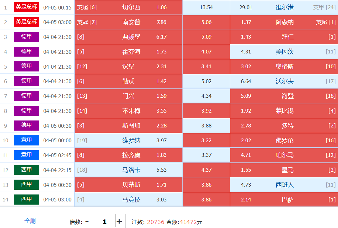Decrease the 倍数 multiplier with the minus button
This screenshot has width=338, height=228.
[87, 221]
